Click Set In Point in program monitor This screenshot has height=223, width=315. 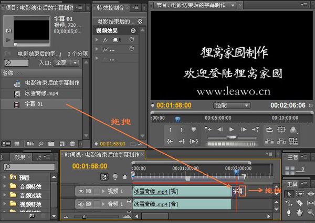pyautogui.click(x=170, y=130)
